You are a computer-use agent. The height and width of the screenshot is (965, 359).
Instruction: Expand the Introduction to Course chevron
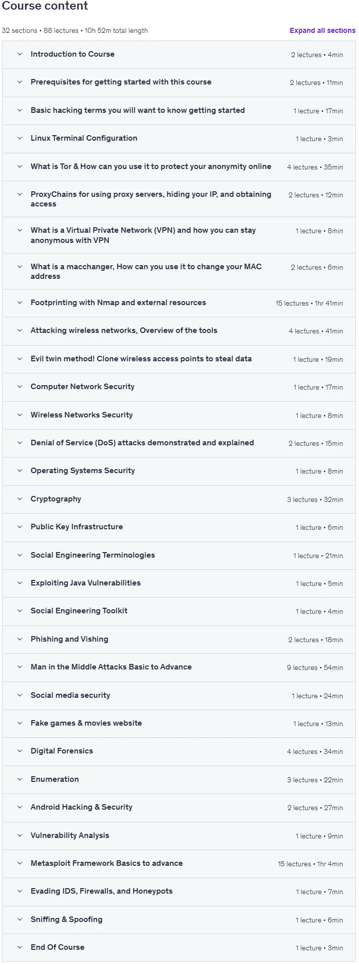coord(20,54)
